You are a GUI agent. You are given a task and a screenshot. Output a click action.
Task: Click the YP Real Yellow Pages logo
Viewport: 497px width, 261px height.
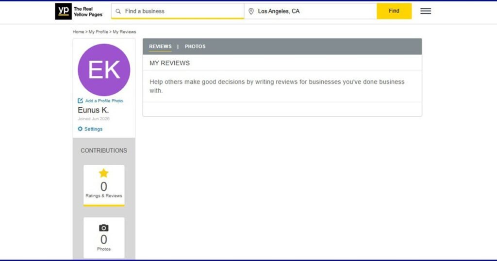tap(79, 12)
